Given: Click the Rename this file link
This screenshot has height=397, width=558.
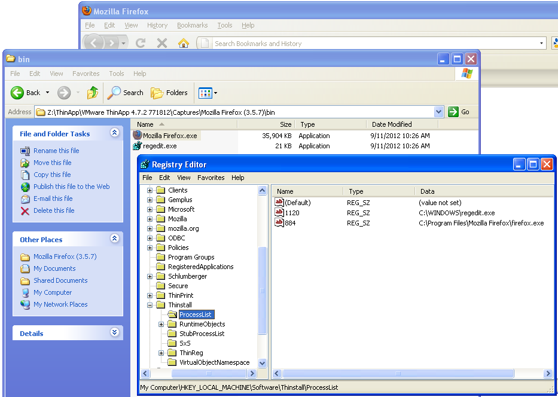Looking at the screenshot, I should pos(56,151).
